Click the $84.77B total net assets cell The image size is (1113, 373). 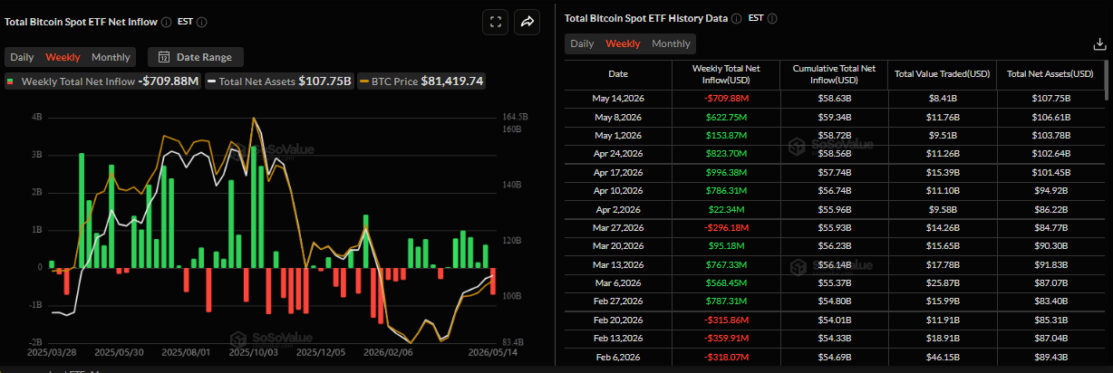tap(1051, 228)
